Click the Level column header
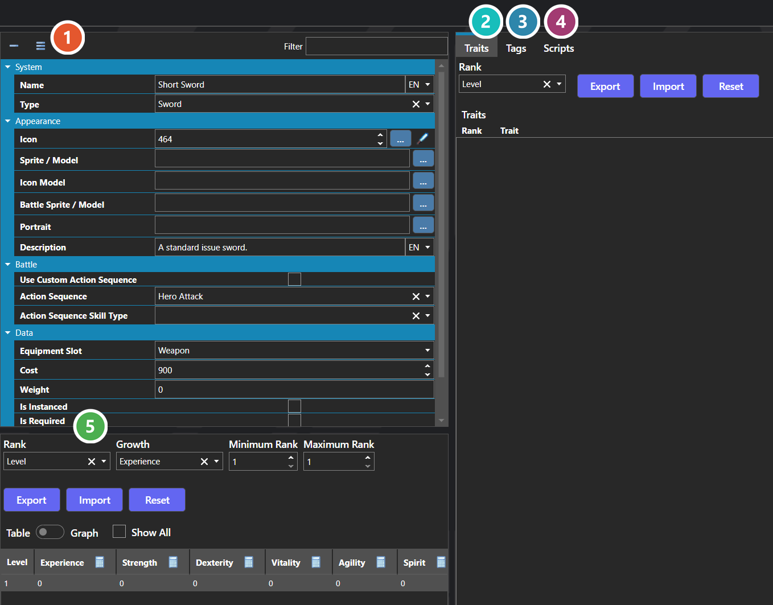Viewport: 773px width, 605px height. [x=17, y=562]
